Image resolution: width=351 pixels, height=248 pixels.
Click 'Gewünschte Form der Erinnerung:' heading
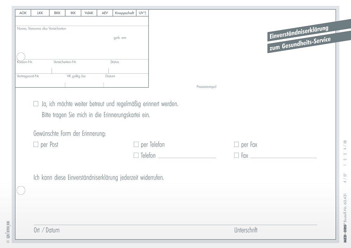(69, 134)
